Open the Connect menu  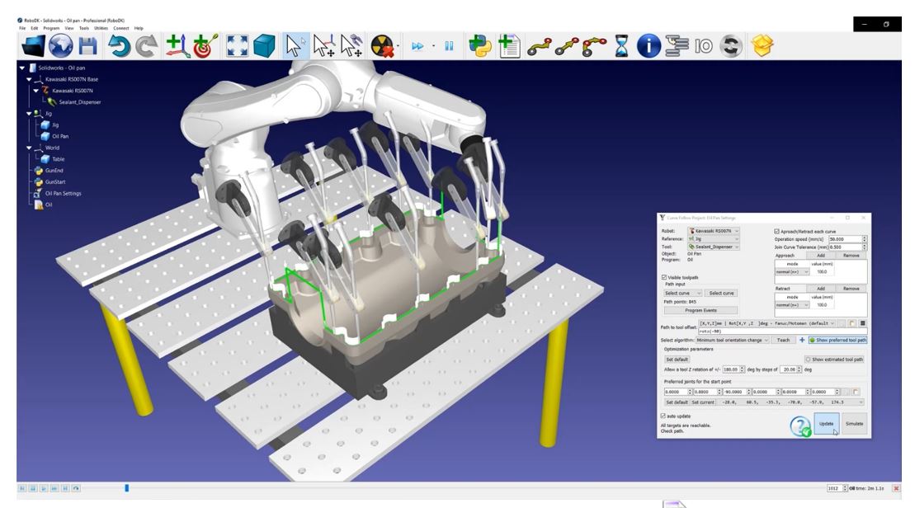120,28
